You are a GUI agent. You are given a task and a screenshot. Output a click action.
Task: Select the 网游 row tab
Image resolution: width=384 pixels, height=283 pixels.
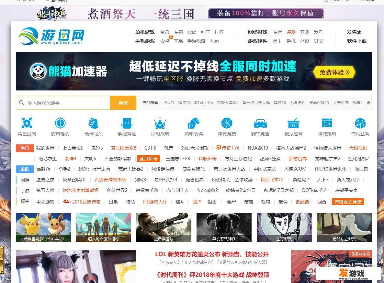[x=25, y=180]
